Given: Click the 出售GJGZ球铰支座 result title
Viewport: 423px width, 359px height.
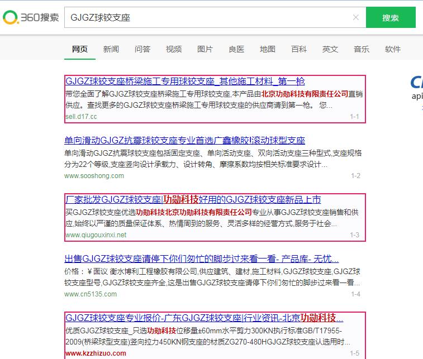Looking at the screenshot, I should [201, 259].
